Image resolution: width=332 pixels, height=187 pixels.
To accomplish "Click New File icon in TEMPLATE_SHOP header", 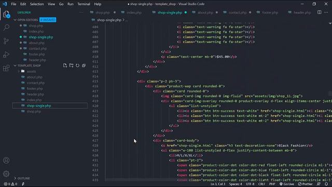I will 65,65.
